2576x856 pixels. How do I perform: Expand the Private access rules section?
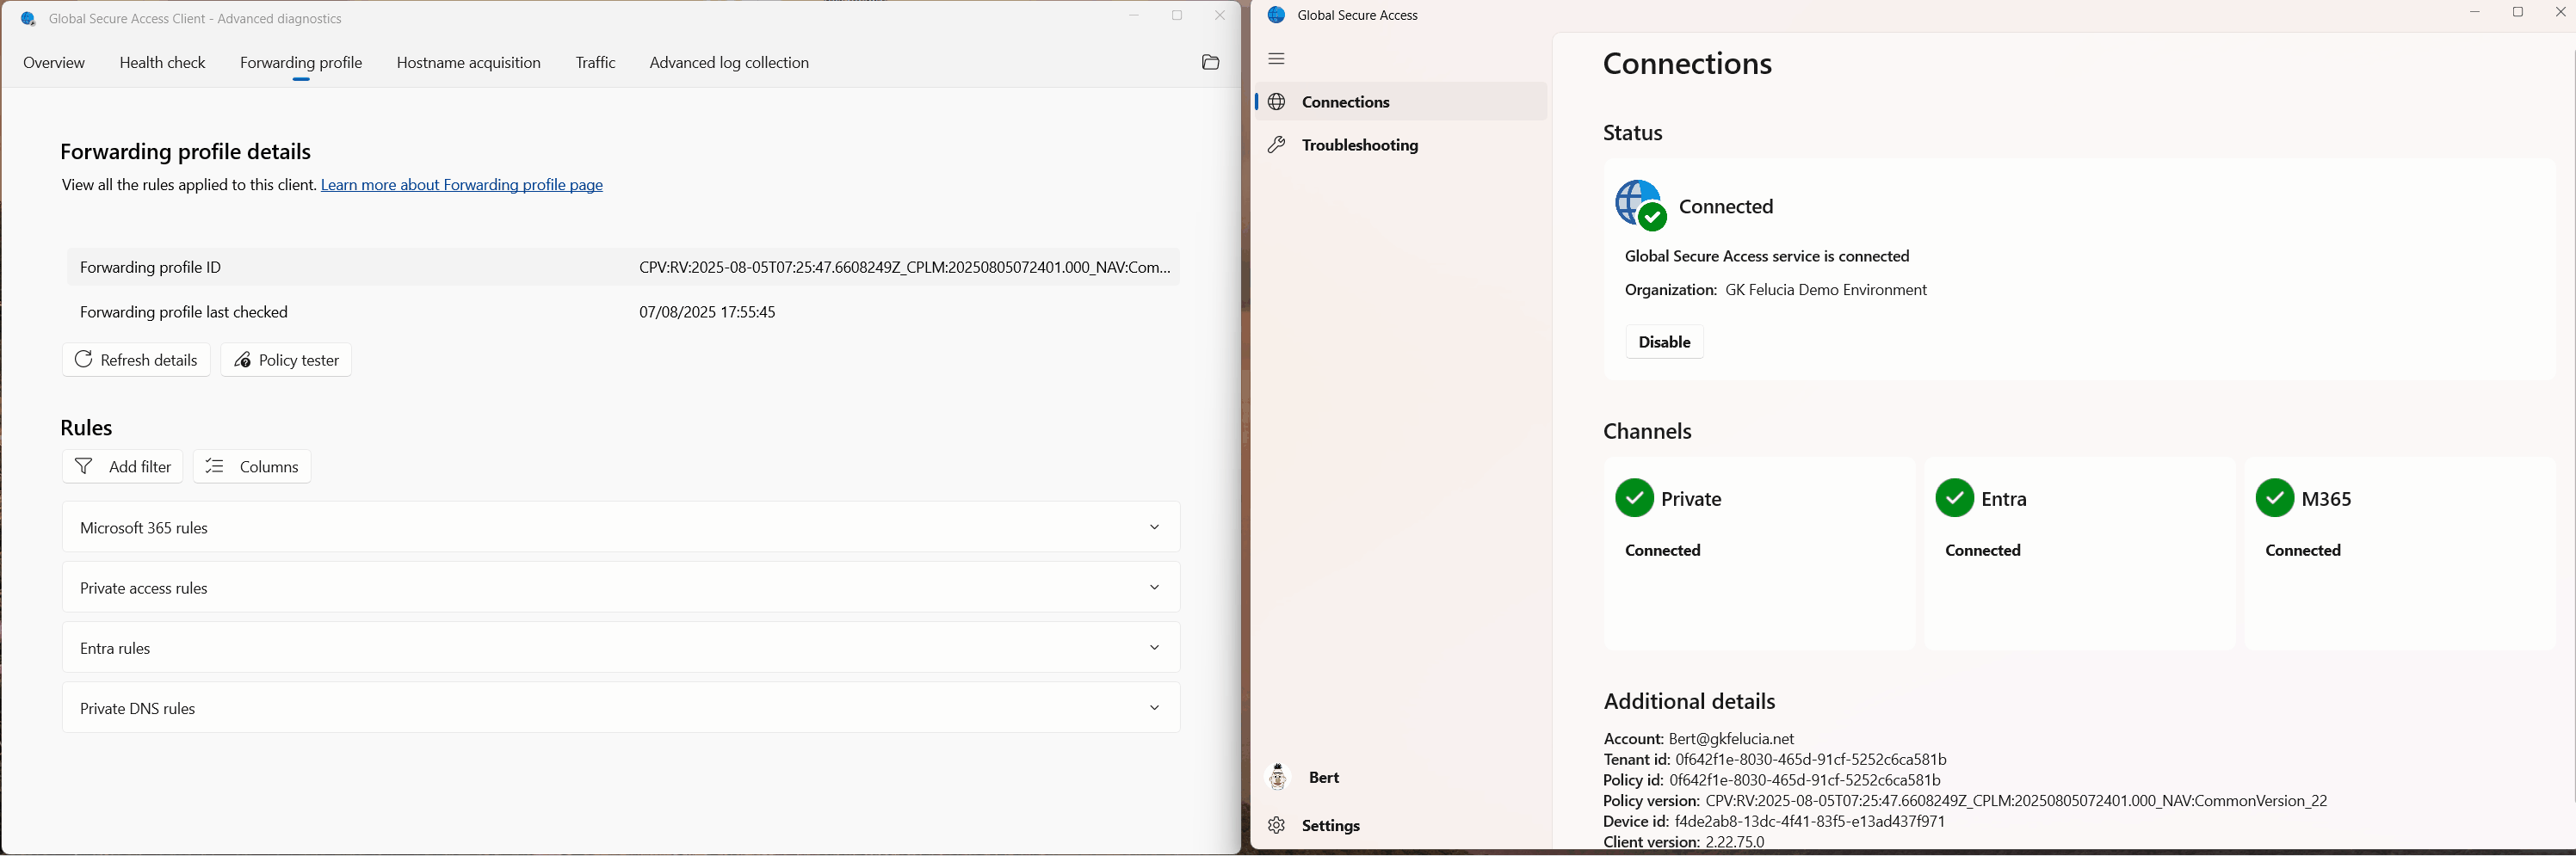coord(1154,587)
